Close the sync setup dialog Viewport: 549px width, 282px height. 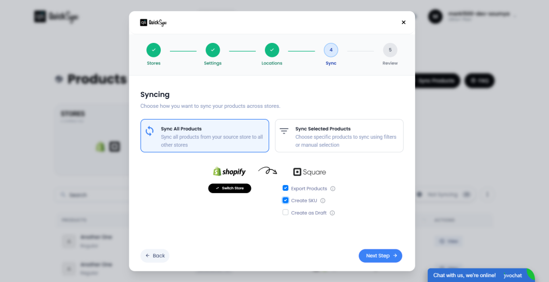tap(403, 23)
